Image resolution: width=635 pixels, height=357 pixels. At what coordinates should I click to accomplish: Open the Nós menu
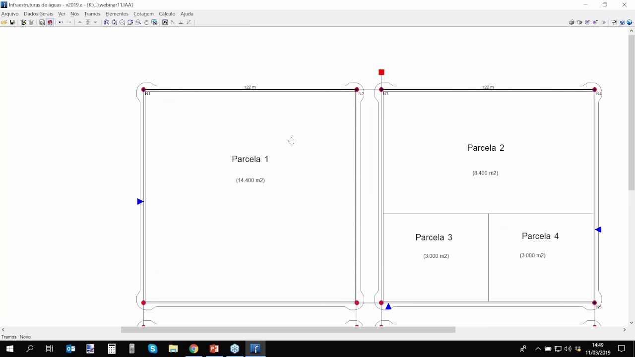coord(75,14)
